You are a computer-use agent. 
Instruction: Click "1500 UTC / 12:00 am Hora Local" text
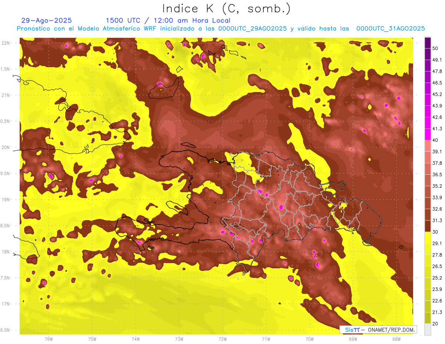168,20
